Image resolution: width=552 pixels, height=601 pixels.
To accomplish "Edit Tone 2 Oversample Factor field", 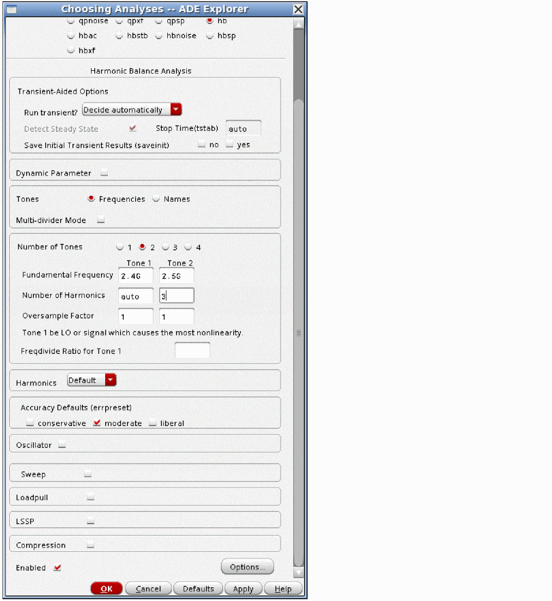I will coord(177,316).
